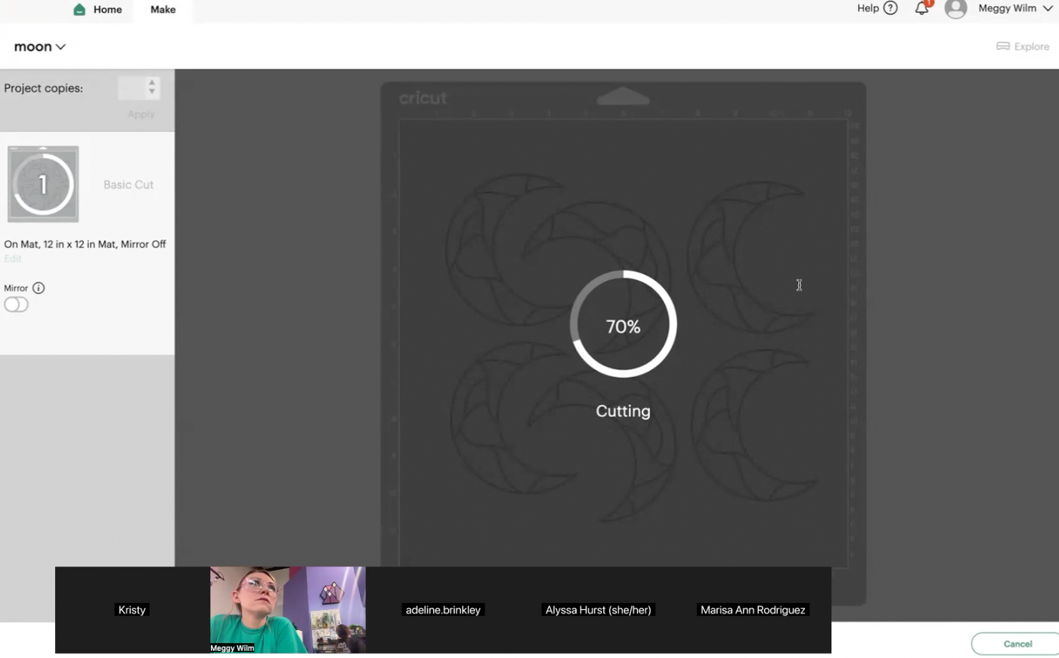Increase project copies with up arrow
Viewport: 1059px width, 658px height.
[x=152, y=82]
